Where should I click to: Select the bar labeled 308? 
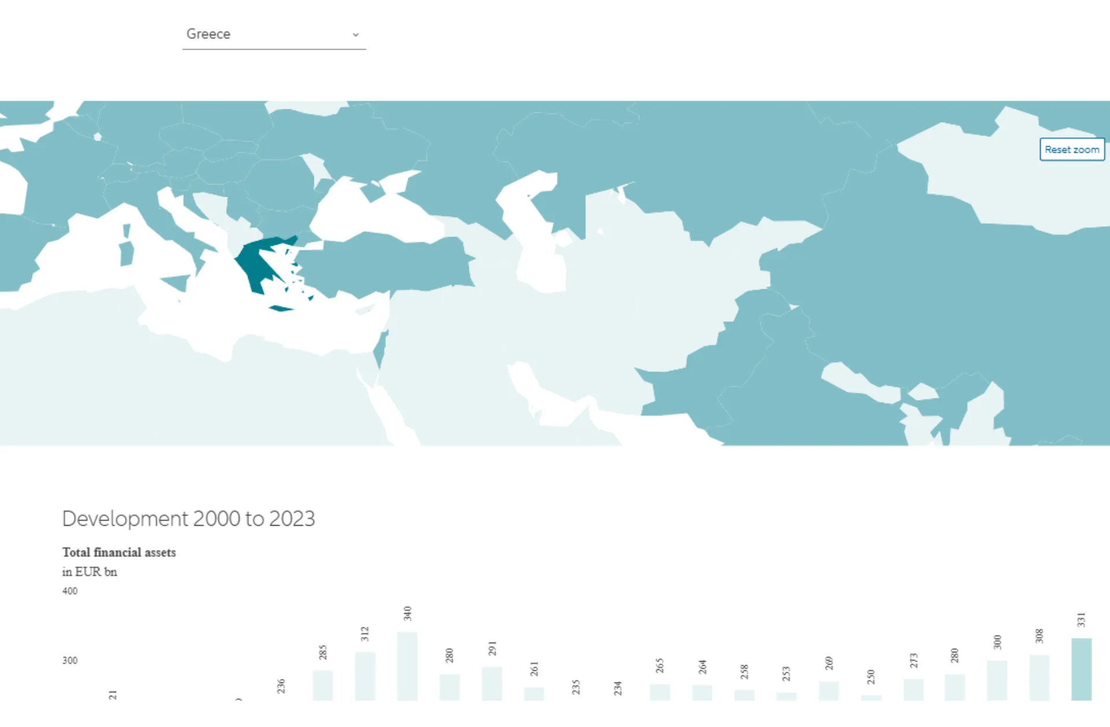click(x=1039, y=677)
